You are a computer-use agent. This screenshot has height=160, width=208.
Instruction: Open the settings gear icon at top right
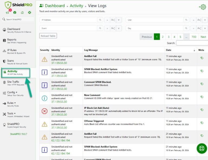[x=203, y=7]
